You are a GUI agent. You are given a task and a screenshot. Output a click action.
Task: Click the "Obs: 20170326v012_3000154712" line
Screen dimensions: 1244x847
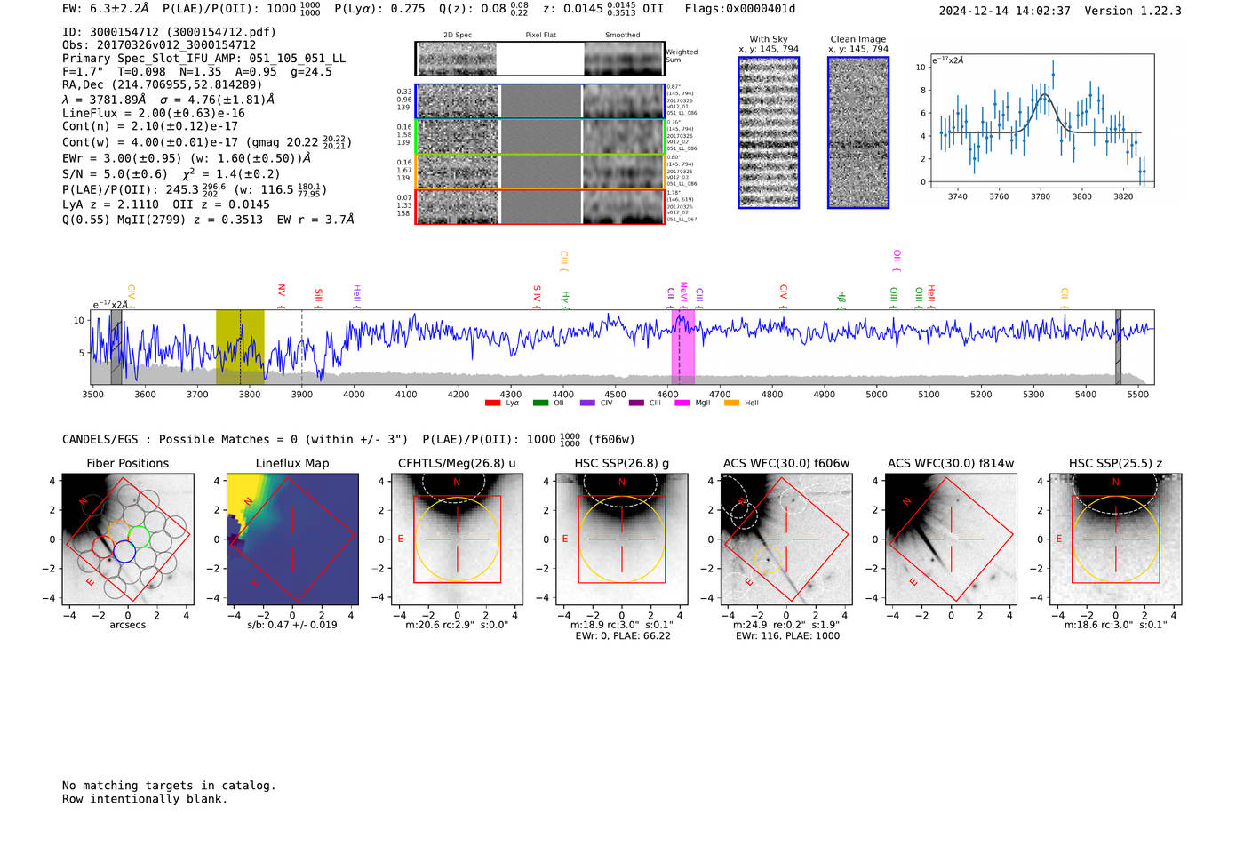tap(159, 45)
